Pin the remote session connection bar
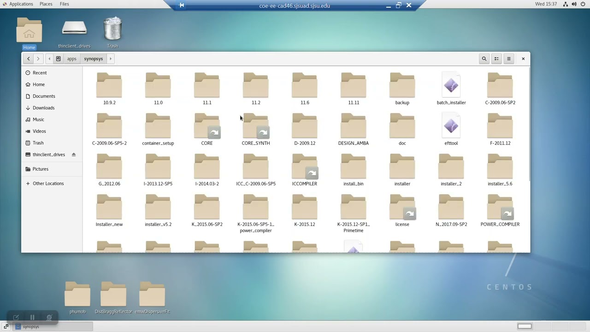Viewport: 590px width, 332px height. coord(182,6)
